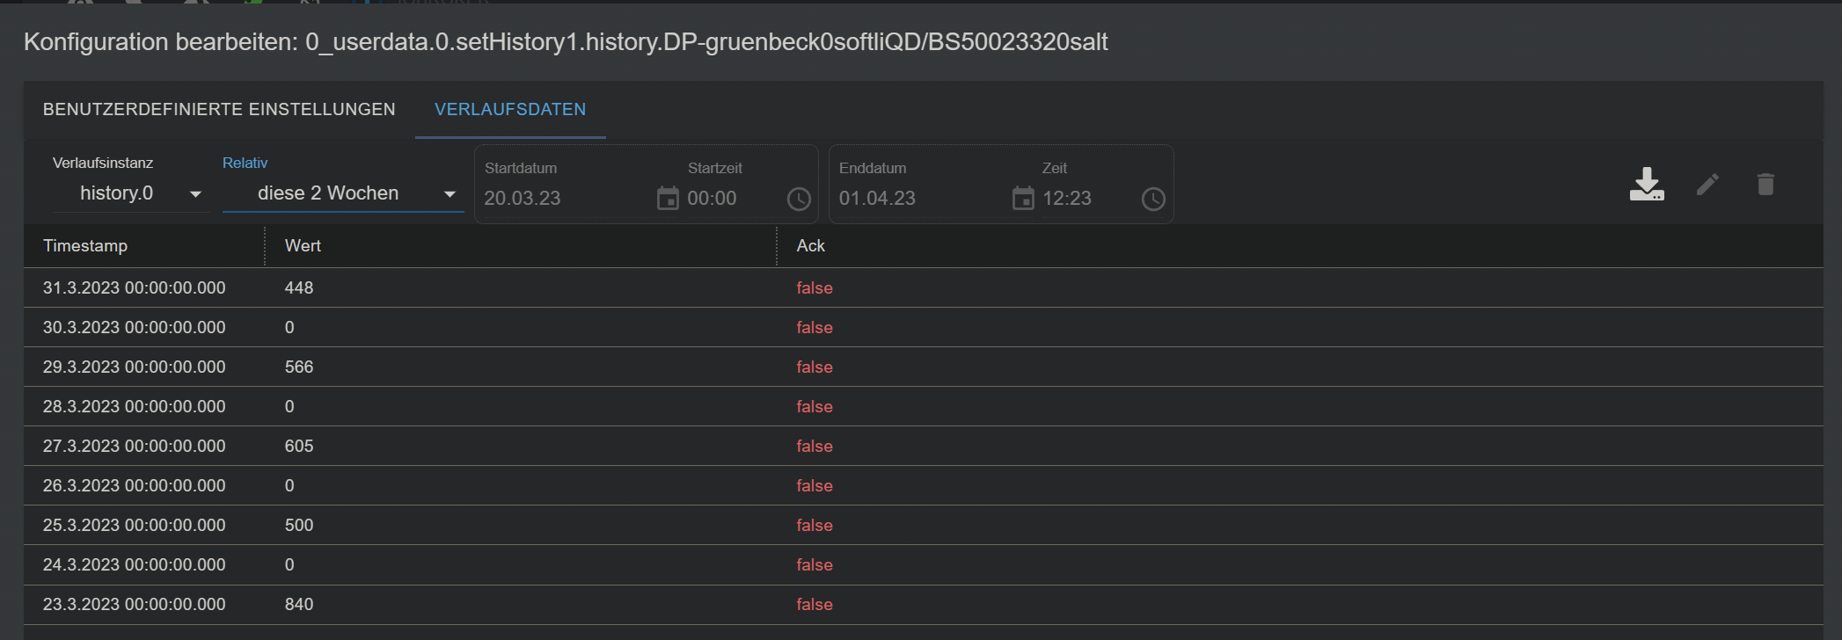Select the Verlaufsdaten tab
Image resolution: width=1842 pixels, height=640 pixels.
[510, 110]
